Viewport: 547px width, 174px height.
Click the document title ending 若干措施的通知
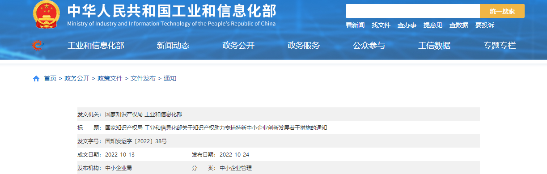point(216,128)
